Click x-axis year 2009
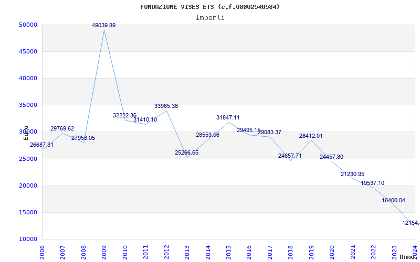Screen dimensions: 420x262 tap(104, 252)
